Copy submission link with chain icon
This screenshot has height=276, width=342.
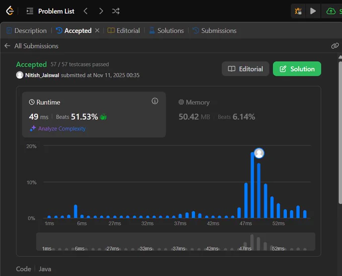[x=335, y=46]
